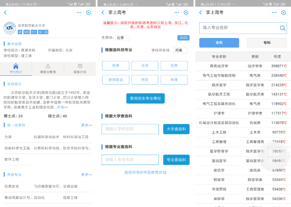Tap back arrow on major ranking screen
This screenshot has height=207, width=291.
200,13
